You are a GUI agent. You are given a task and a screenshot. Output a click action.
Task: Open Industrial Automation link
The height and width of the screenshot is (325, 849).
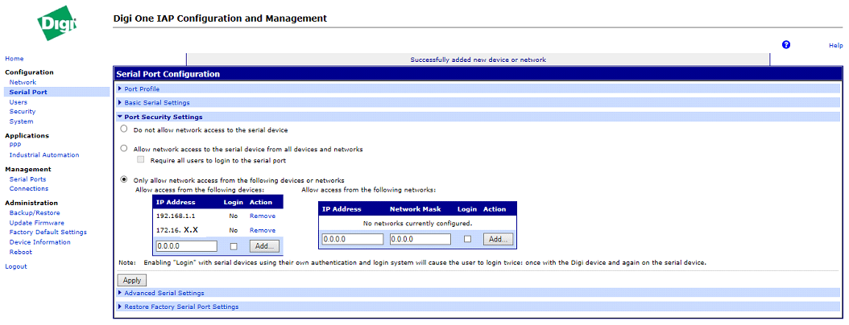43,154
